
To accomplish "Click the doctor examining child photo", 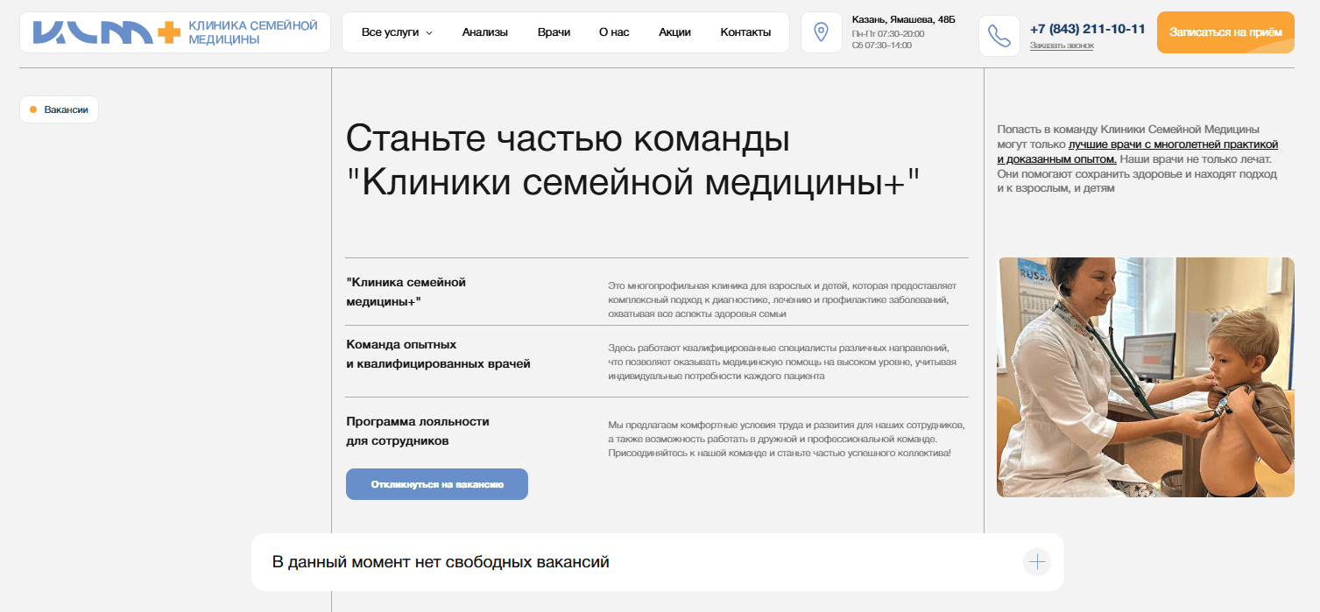I will coord(1146,377).
